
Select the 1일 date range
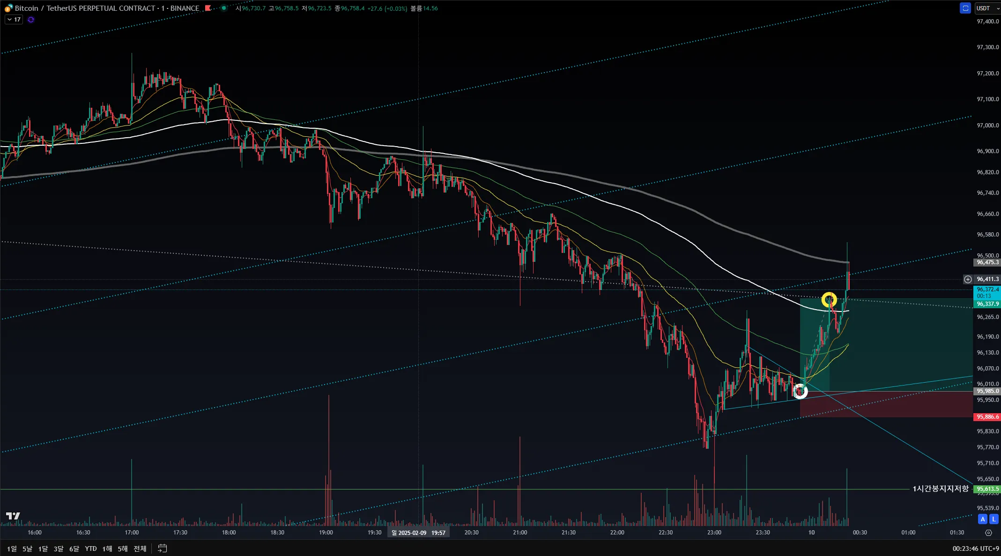tap(12, 549)
